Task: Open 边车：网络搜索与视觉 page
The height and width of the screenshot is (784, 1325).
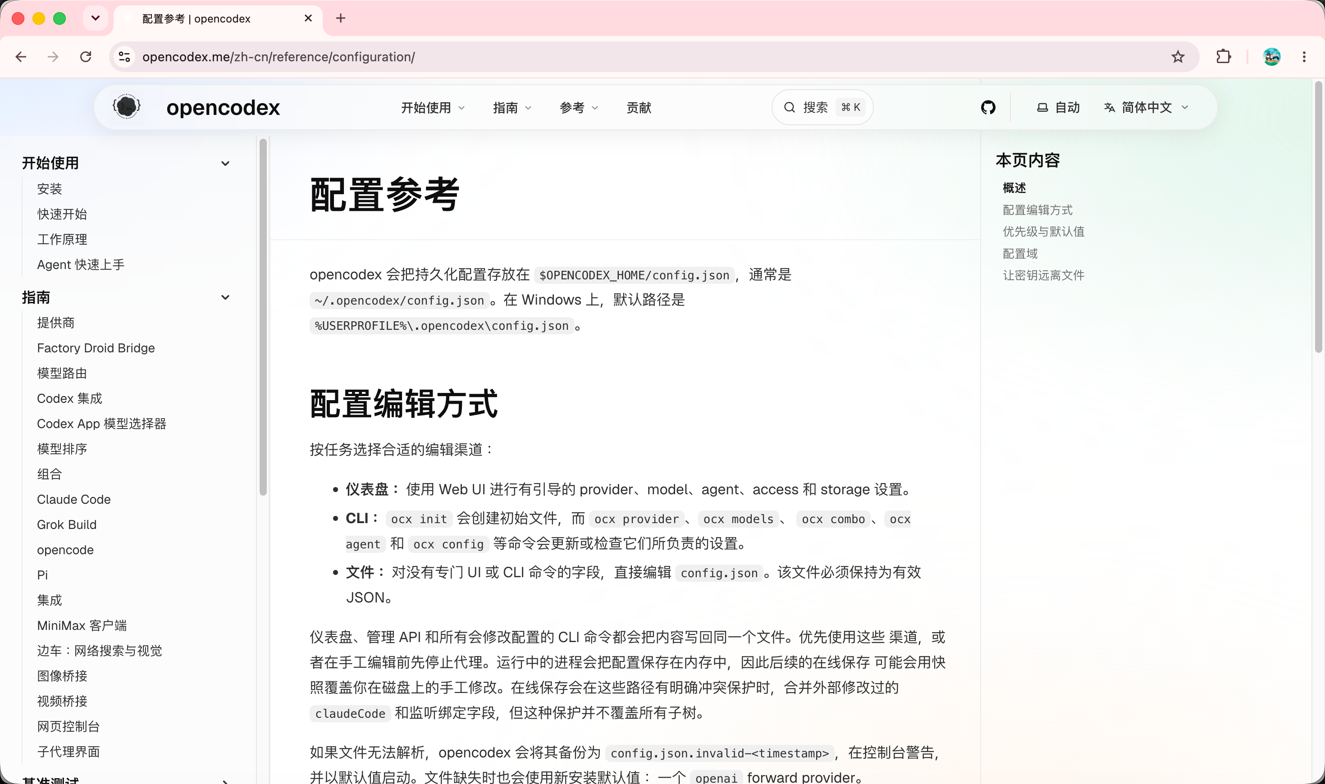Action: click(99, 651)
